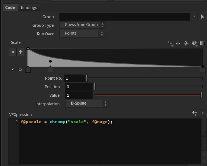
Task: Click the second ramp position handle
Action: 50,69
